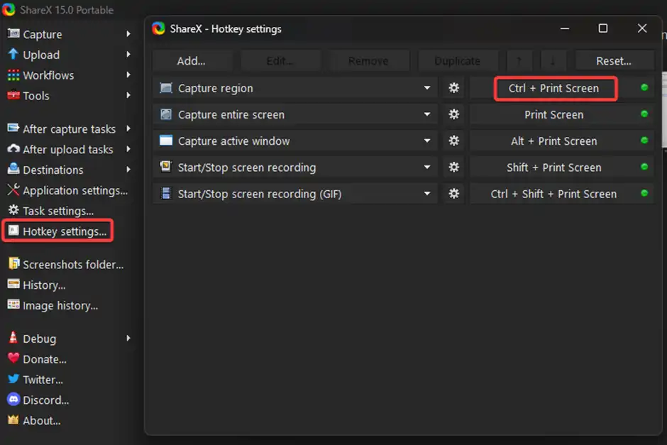Open the Capture entire screen dropdown
667x445 pixels.
point(426,114)
